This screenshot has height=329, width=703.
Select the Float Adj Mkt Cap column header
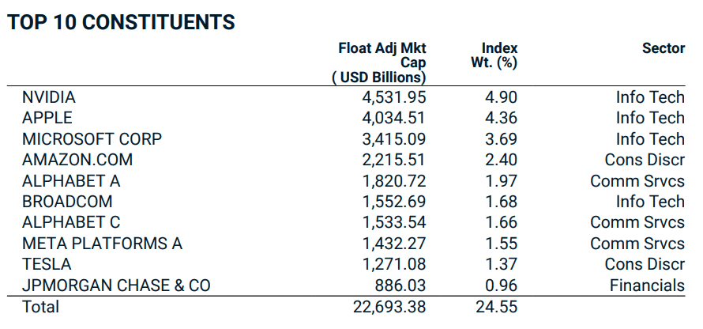tap(382, 62)
